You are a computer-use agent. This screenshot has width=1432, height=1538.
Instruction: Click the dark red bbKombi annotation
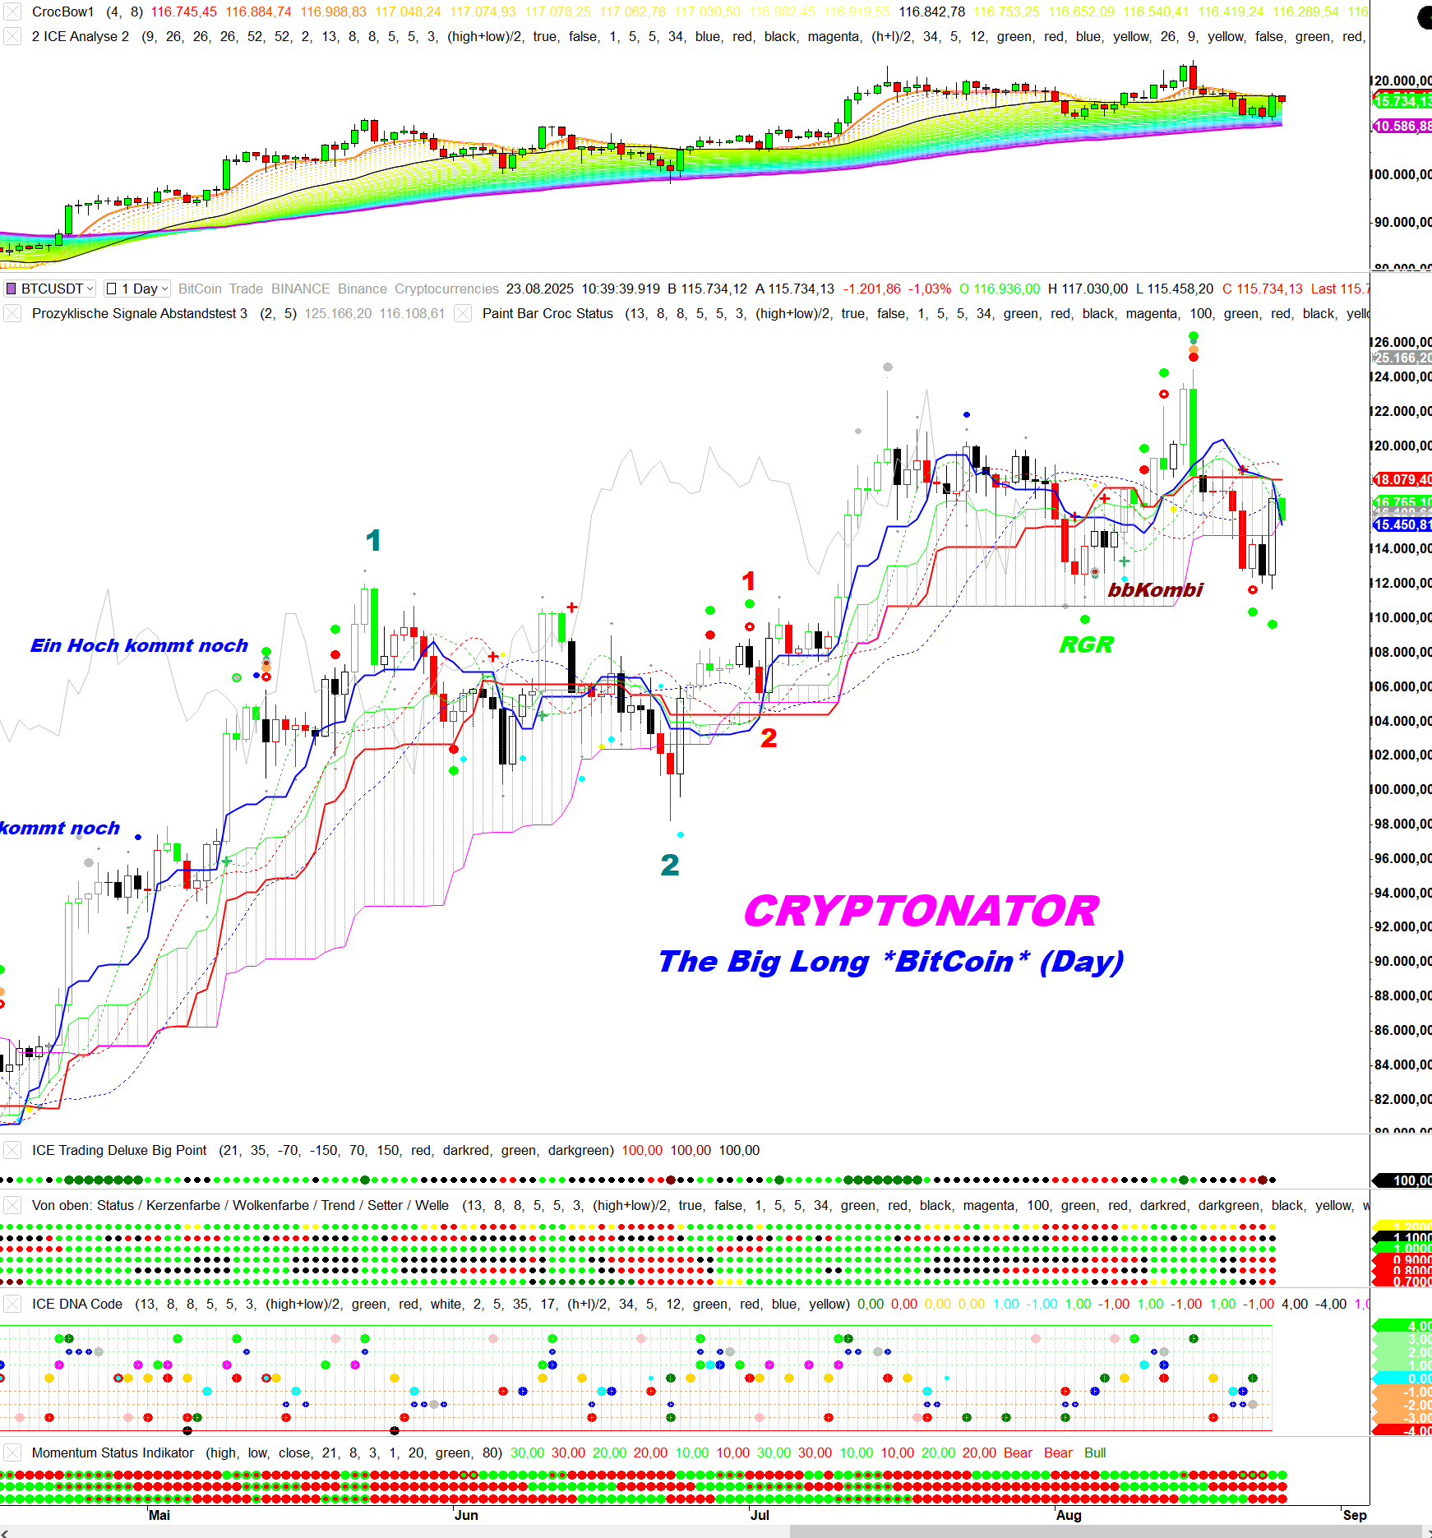[1155, 590]
